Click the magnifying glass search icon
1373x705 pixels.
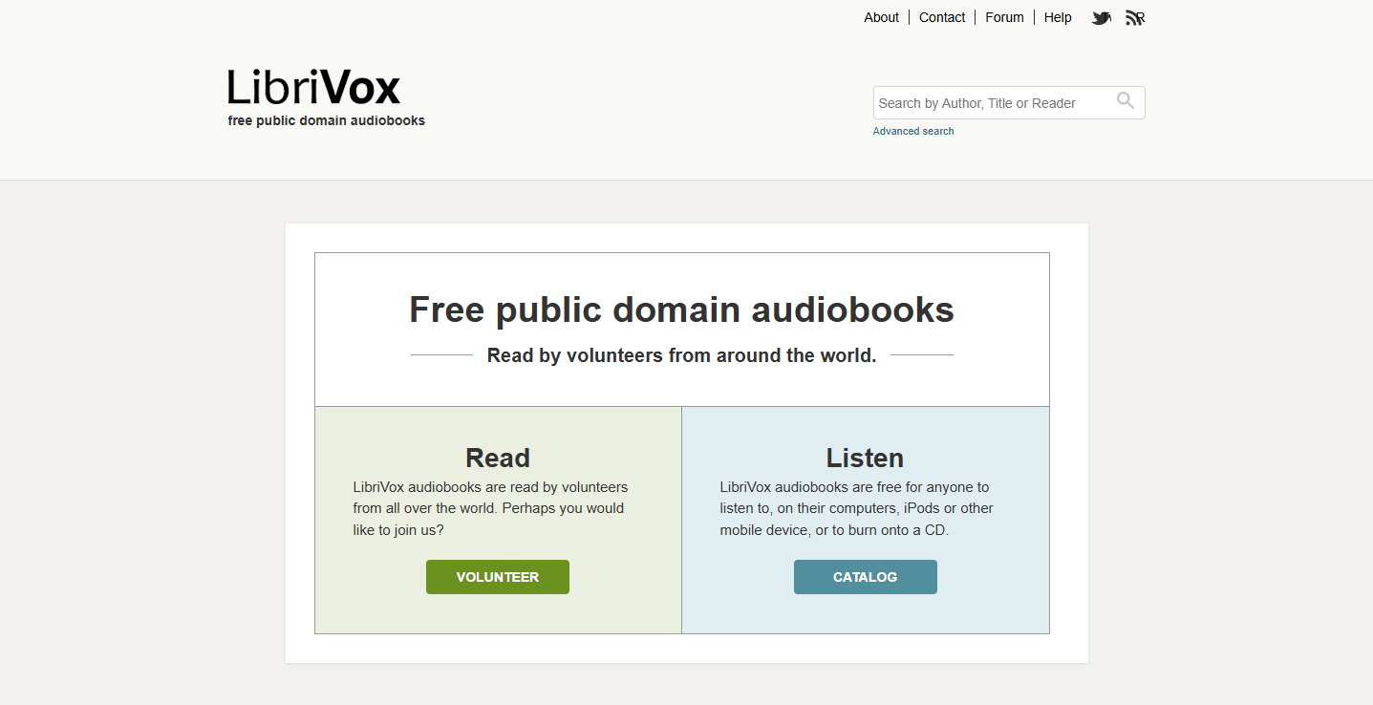coord(1125,101)
